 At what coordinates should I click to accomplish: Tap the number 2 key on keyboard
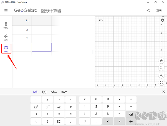(x=96, y=114)
